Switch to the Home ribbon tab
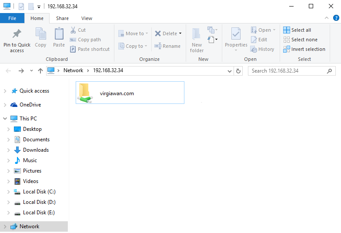 37,18
